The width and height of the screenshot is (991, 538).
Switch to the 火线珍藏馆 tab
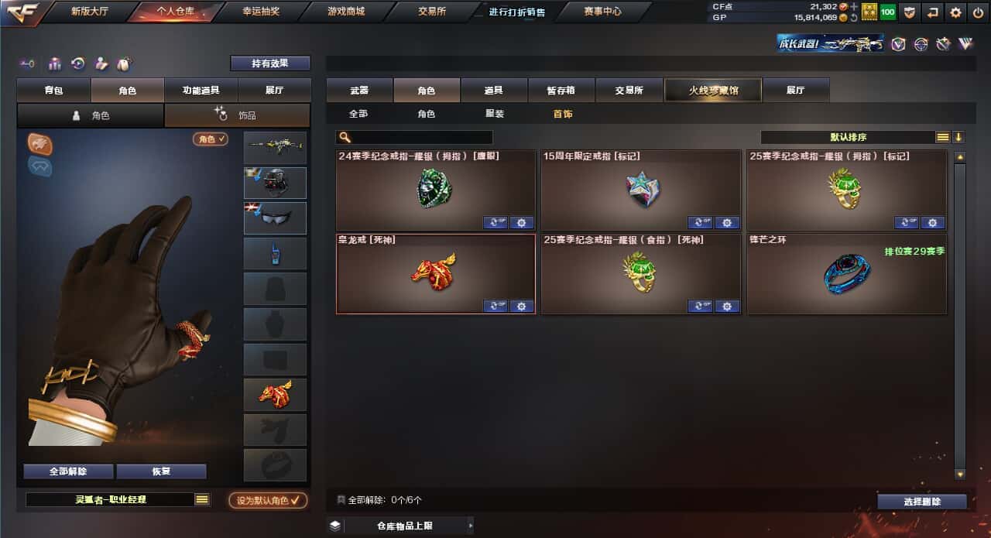click(x=713, y=91)
